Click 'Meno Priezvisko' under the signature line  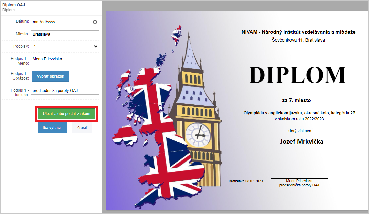[299, 181]
